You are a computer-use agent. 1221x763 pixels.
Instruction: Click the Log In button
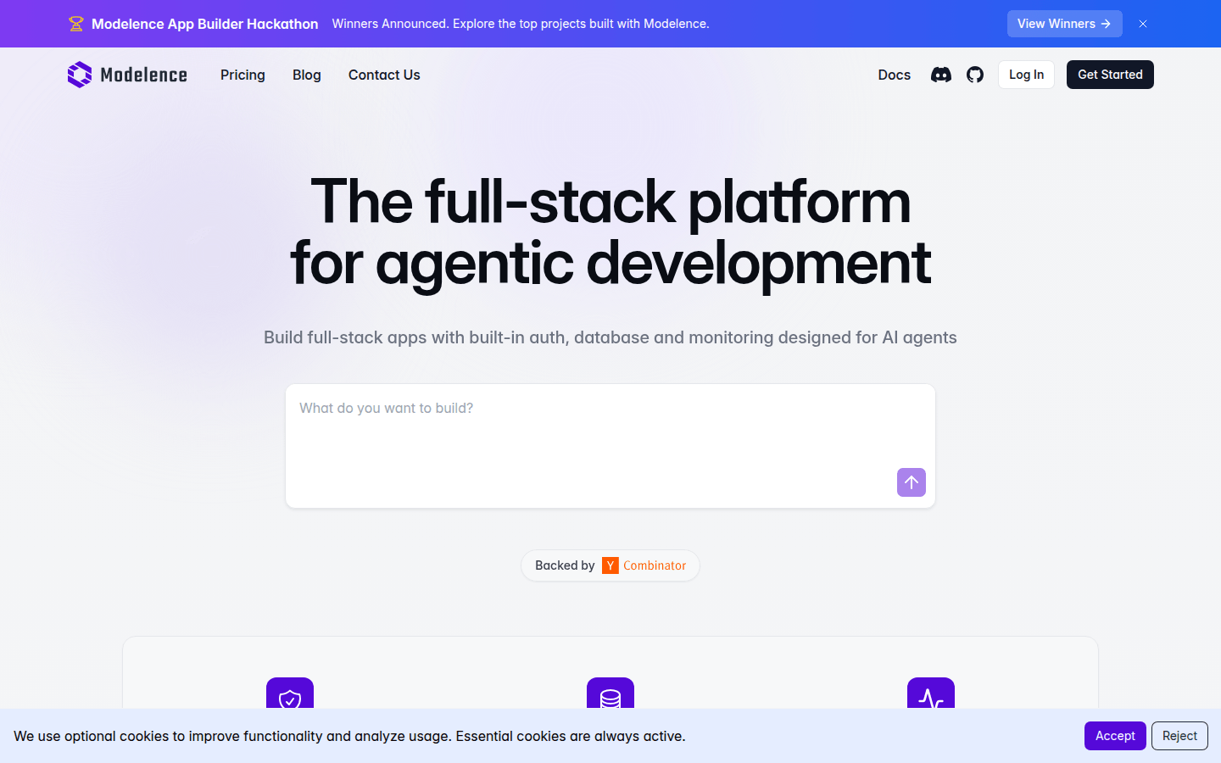pos(1026,75)
